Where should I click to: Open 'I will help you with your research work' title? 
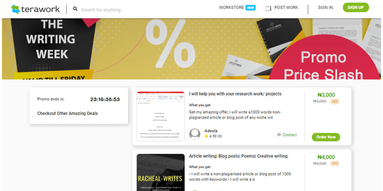tap(235, 94)
